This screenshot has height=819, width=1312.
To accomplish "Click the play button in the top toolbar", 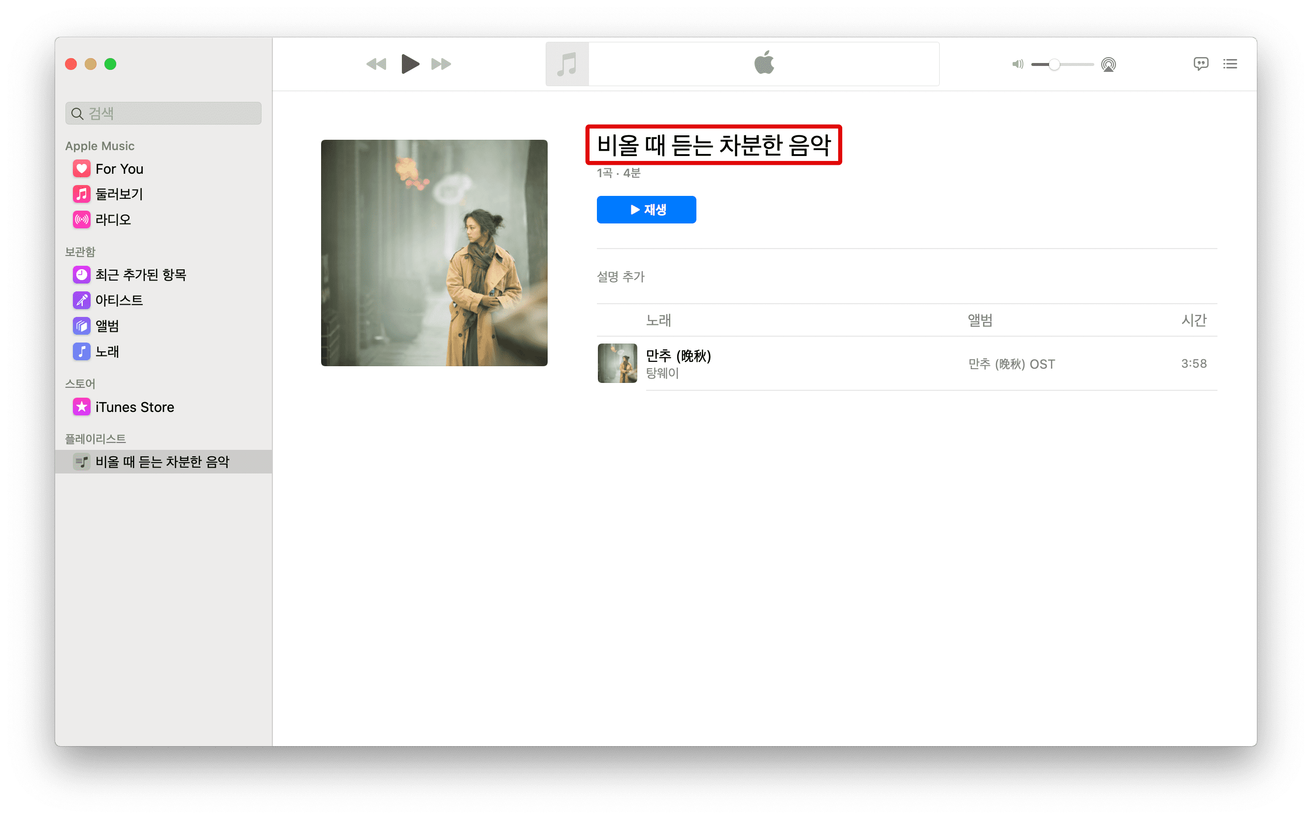I will (410, 64).
